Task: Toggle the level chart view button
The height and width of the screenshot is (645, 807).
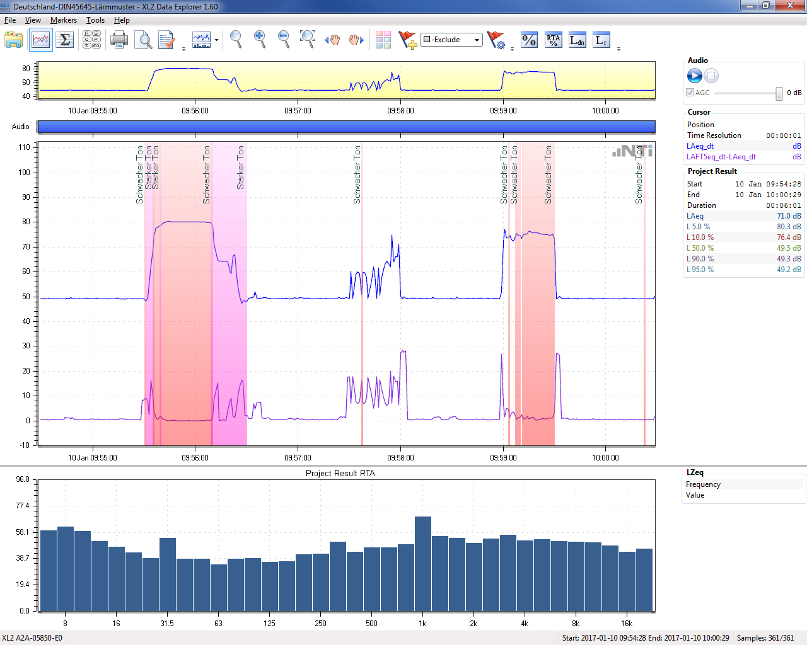Action: pyautogui.click(x=41, y=40)
